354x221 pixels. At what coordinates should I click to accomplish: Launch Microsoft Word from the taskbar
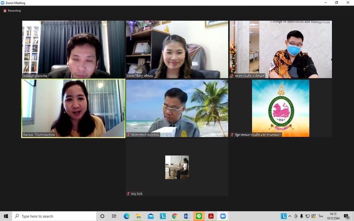(x=187, y=216)
